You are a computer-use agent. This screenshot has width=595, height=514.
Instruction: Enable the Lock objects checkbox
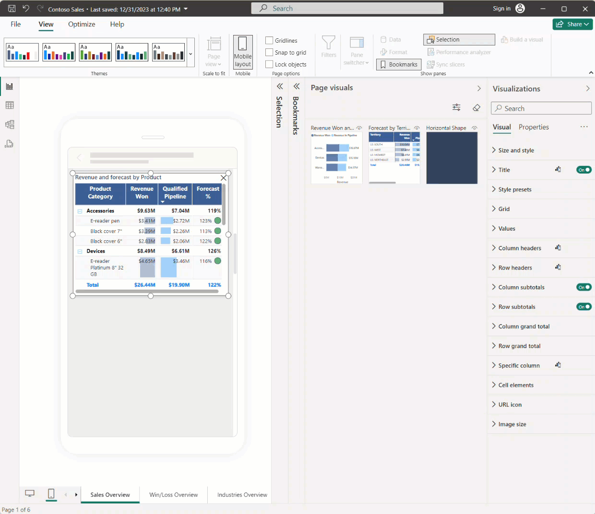click(x=269, y=64)
